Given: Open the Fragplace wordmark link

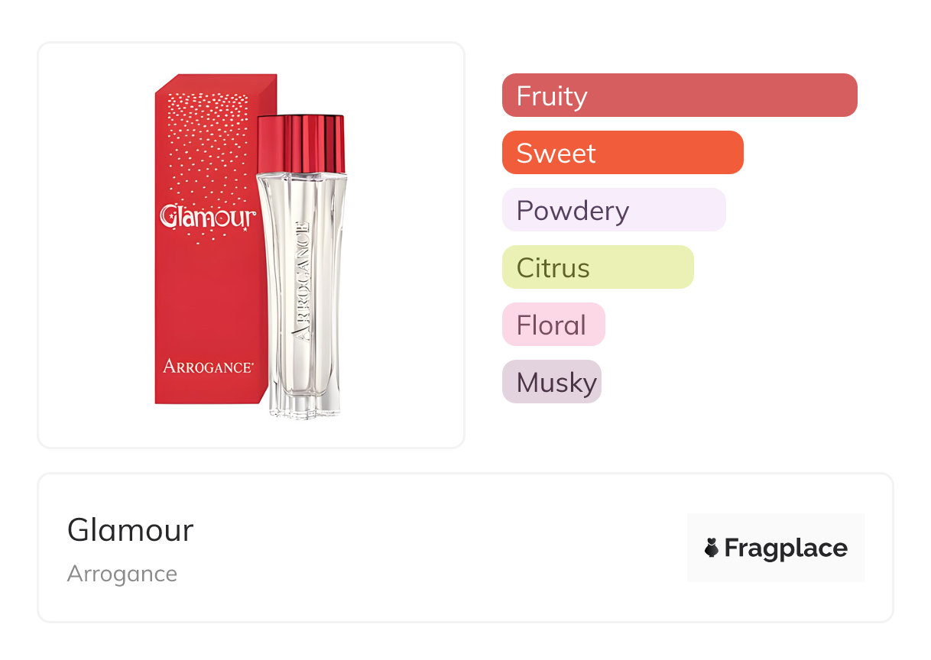Looking at the screenshot, I should coord(786,548).
